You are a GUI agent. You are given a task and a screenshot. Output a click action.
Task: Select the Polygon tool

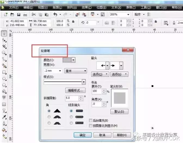(x=4, y=85)
